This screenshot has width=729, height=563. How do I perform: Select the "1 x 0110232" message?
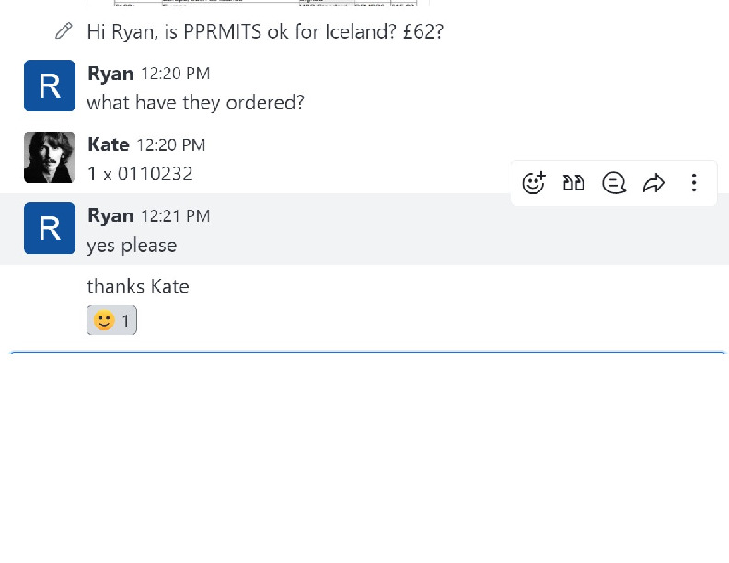(140, 174)
